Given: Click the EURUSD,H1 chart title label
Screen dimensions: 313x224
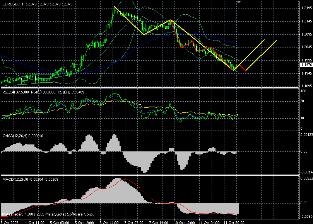Looking at the screenshot, I should click(13, 4).
